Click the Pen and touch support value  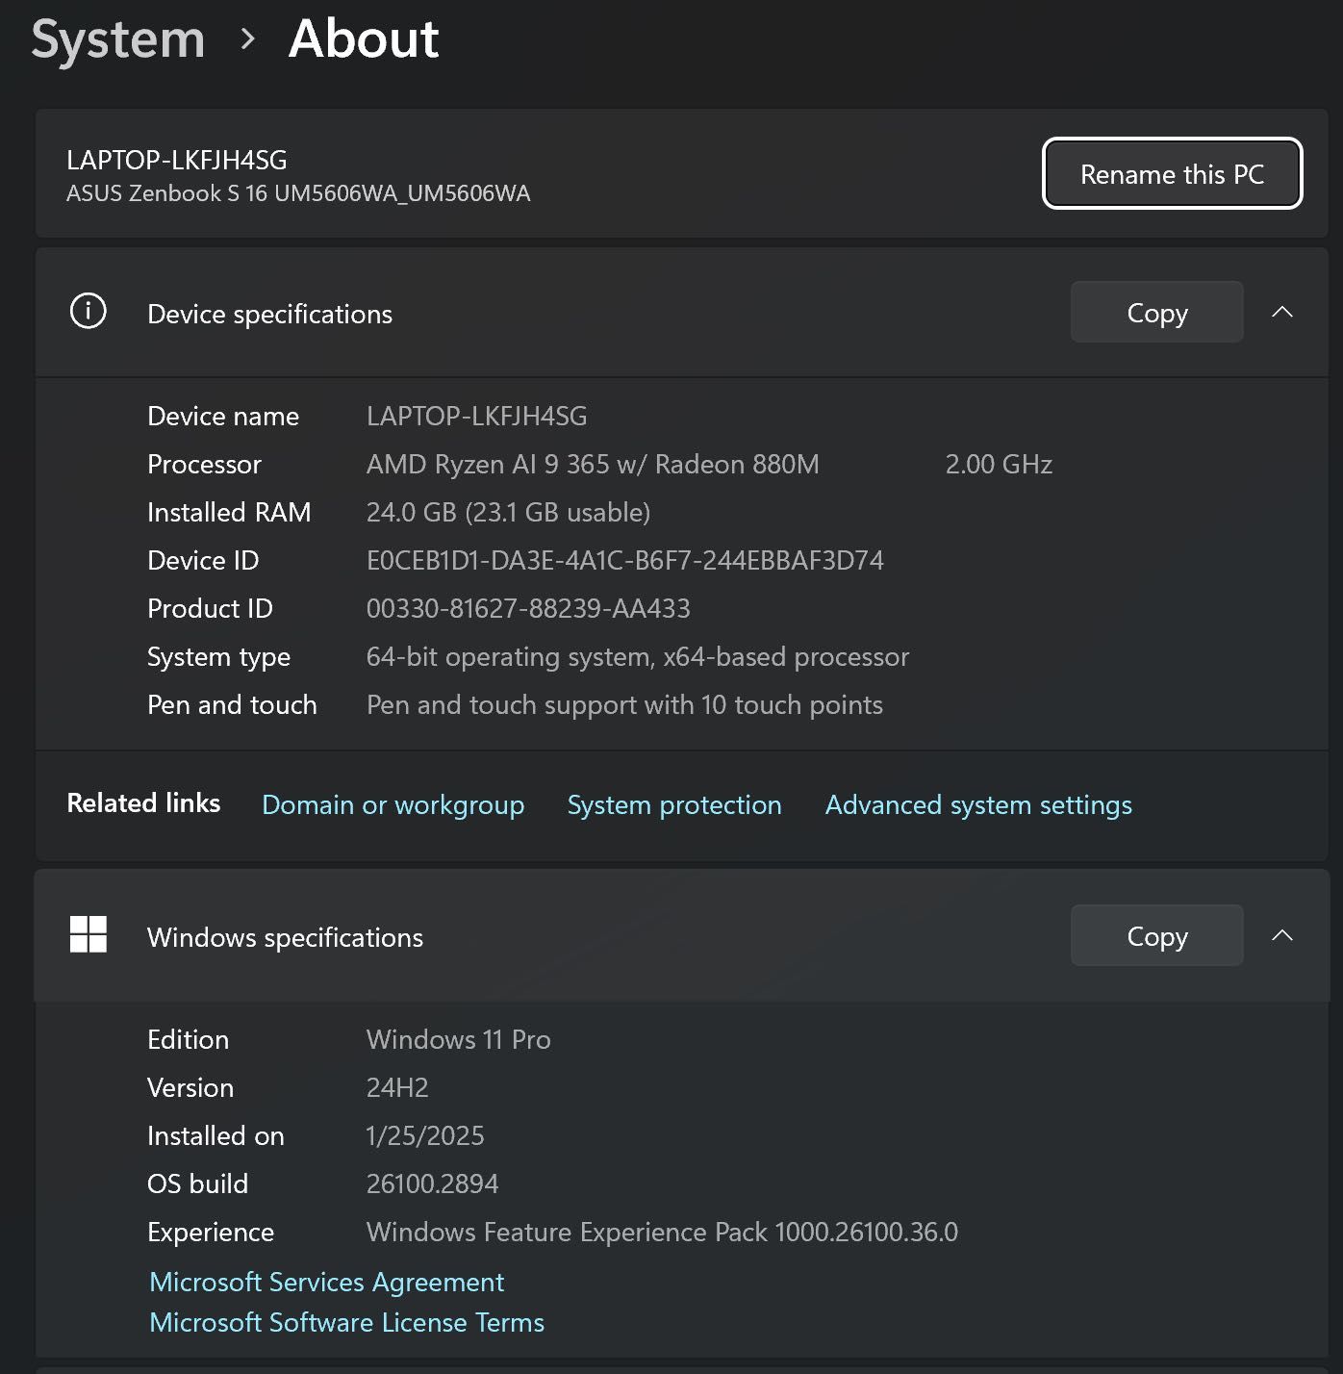[624, 704]
